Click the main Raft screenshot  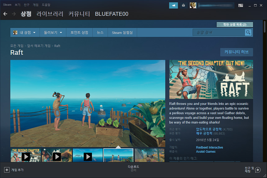88,103
